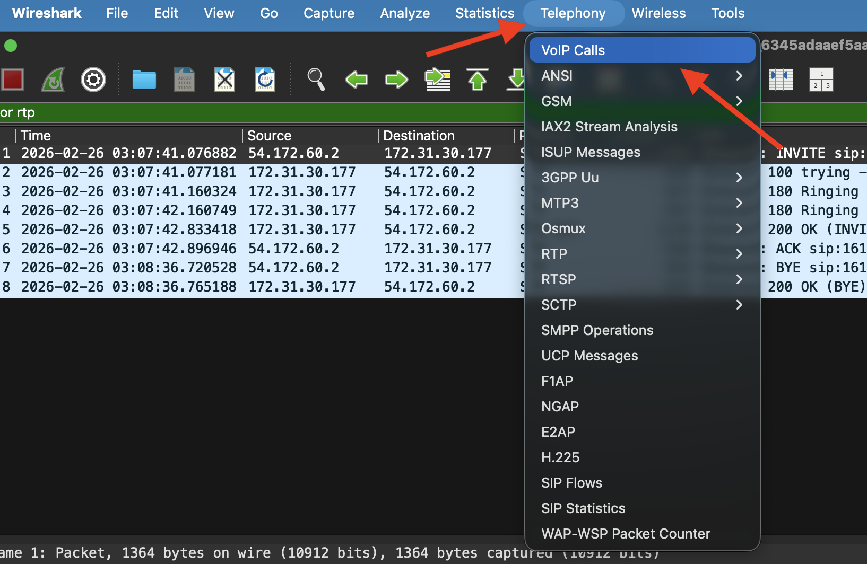867x564 pixels.
Task: Stop capturing packets
Action: tap(13, 80)
